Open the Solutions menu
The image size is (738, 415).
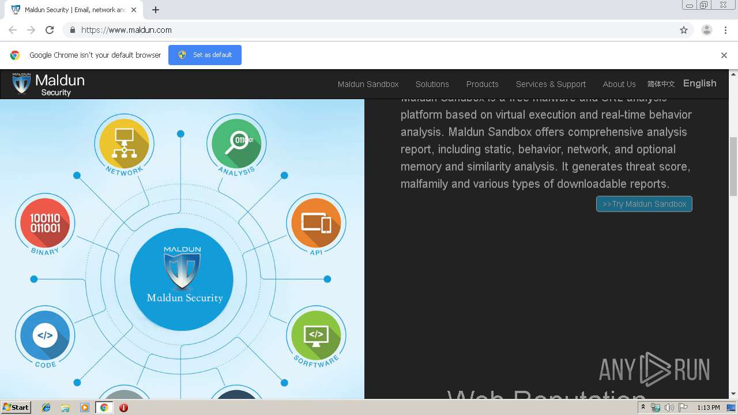point(432,84)
